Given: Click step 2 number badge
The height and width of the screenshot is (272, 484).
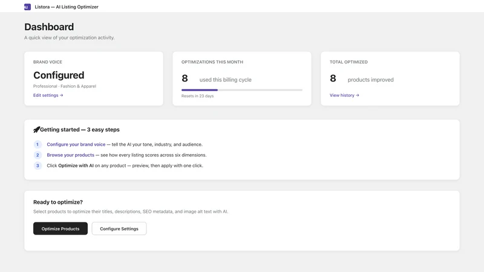Looking at the screenshot, I should (x=38, y=155).
